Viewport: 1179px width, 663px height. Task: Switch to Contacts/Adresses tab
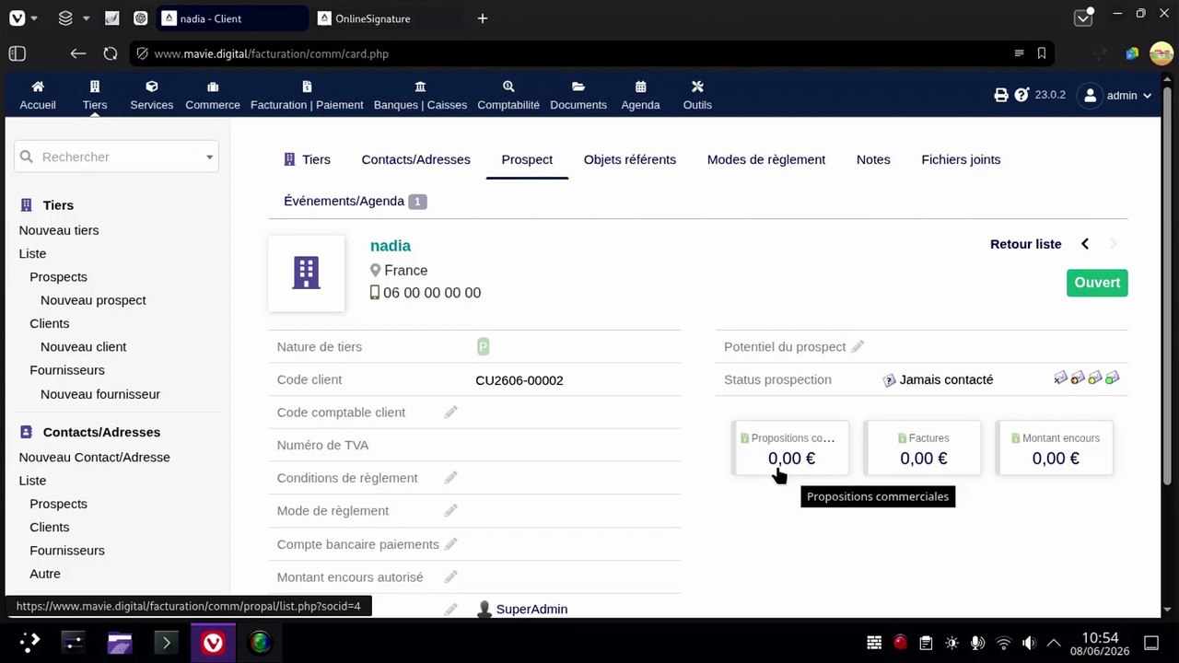pyautogui.click(x=415, y=159)
